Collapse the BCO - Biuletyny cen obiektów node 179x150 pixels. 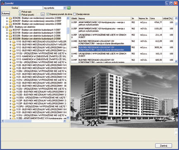point(3,27)
